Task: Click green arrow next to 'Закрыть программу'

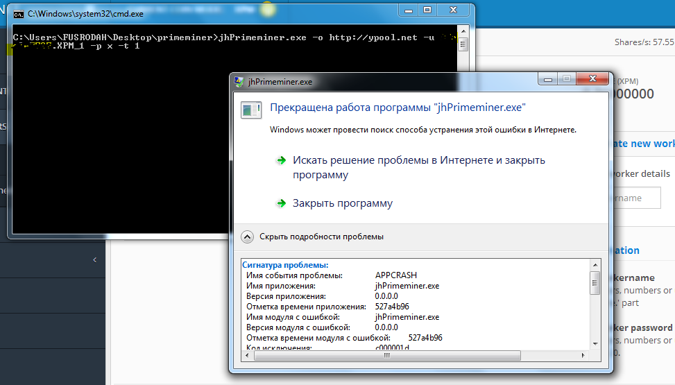Action: [x=281, y=203]
